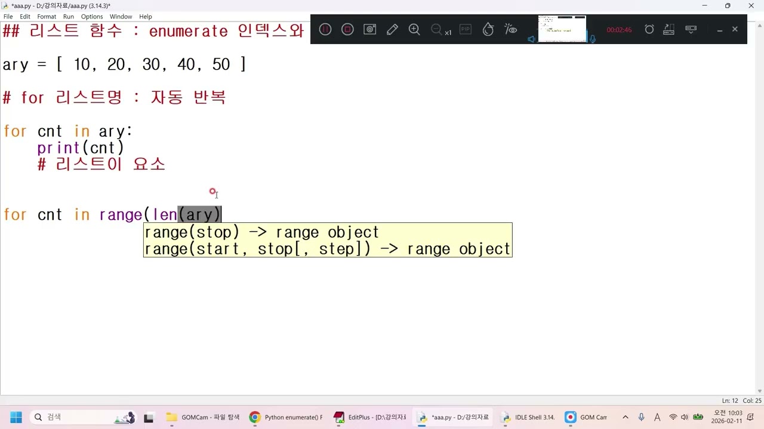Open the Wi-Fi network tray icon

coord(673,417)
